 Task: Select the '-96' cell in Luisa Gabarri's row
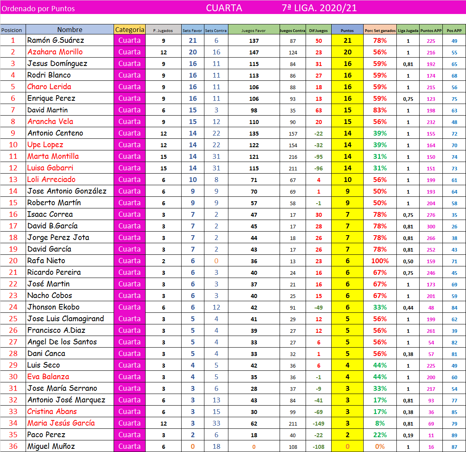coord(318,168)
